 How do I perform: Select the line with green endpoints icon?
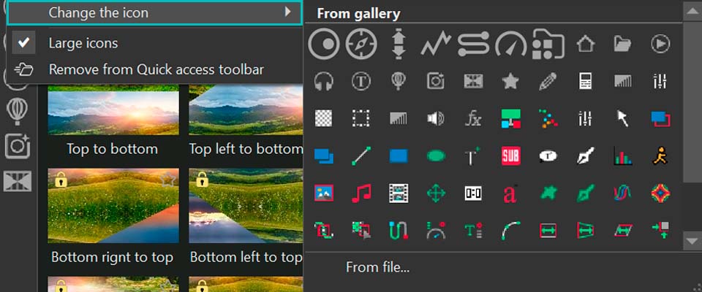[x=361, y=156]
